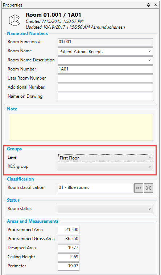Select the User Room Number input field
The width and height of the screenshot is (161, 275).
point(105,78)
